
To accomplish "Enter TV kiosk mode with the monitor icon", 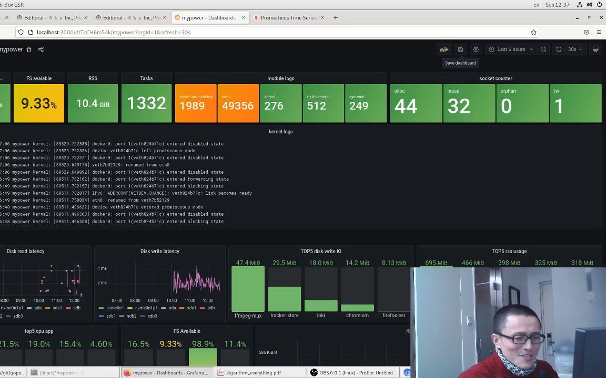I will click(x=595, y=49).
